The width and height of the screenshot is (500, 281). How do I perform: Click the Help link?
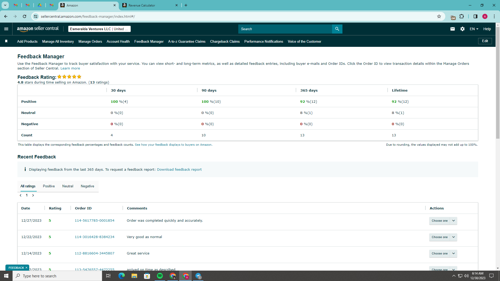pos(487,29)
